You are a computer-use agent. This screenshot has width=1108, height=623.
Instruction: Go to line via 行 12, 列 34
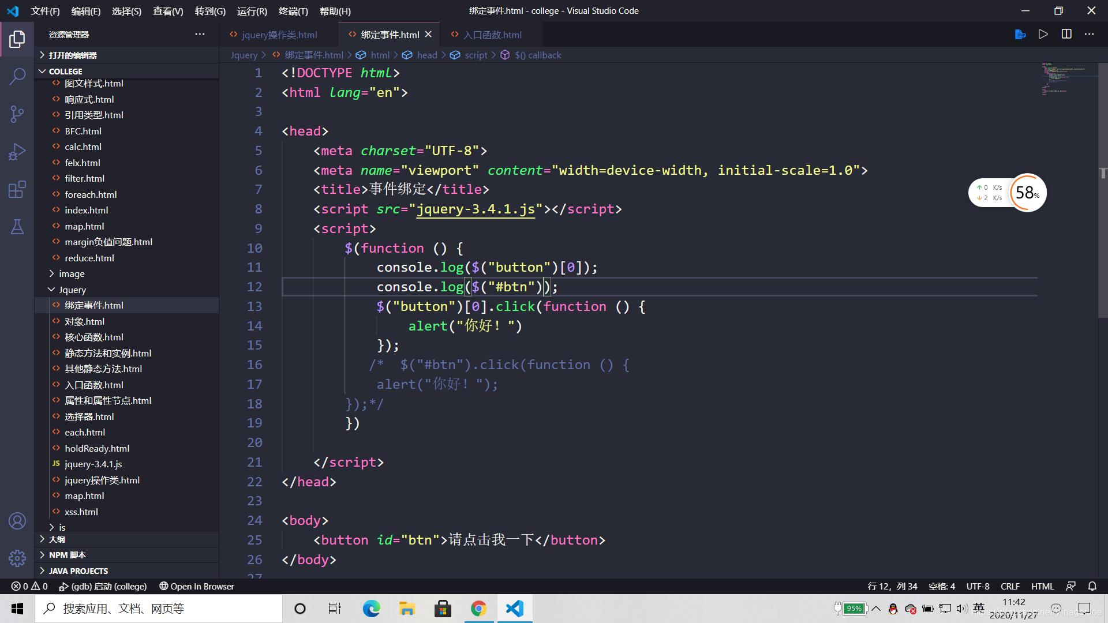892,586
